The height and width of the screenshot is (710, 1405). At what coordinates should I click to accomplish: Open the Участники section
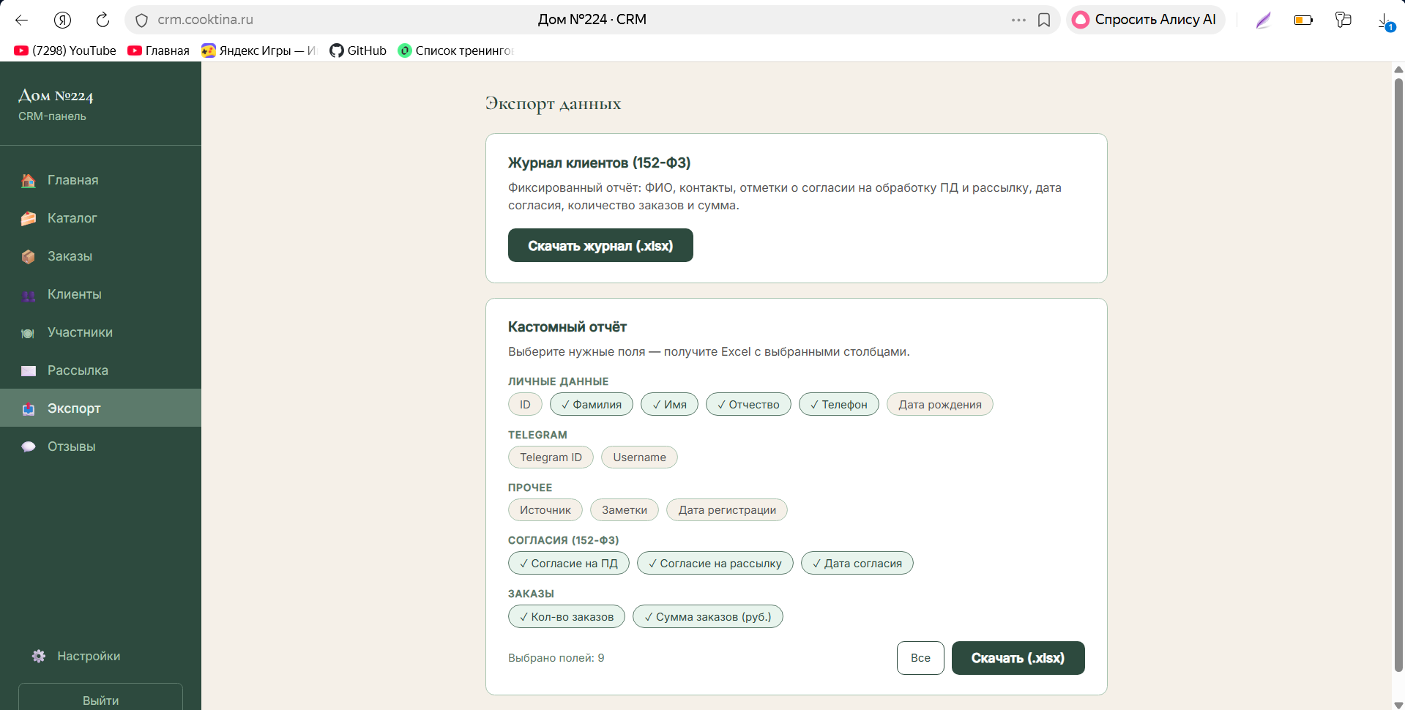pos(100,332)
